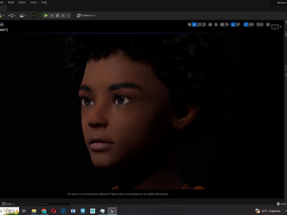The image size is (287, 215).
Task: Open the Select menu
Action: point(22,2)
